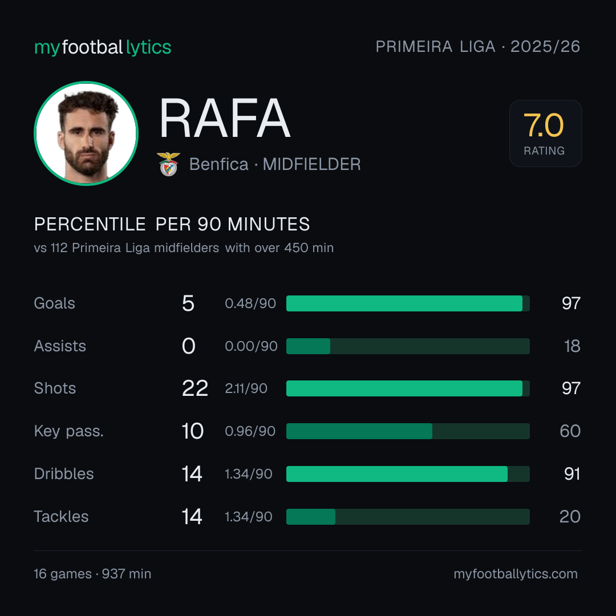Click the Benfica club crest icon
This screenshot has width=616, height=616.
tap(168, 164)
